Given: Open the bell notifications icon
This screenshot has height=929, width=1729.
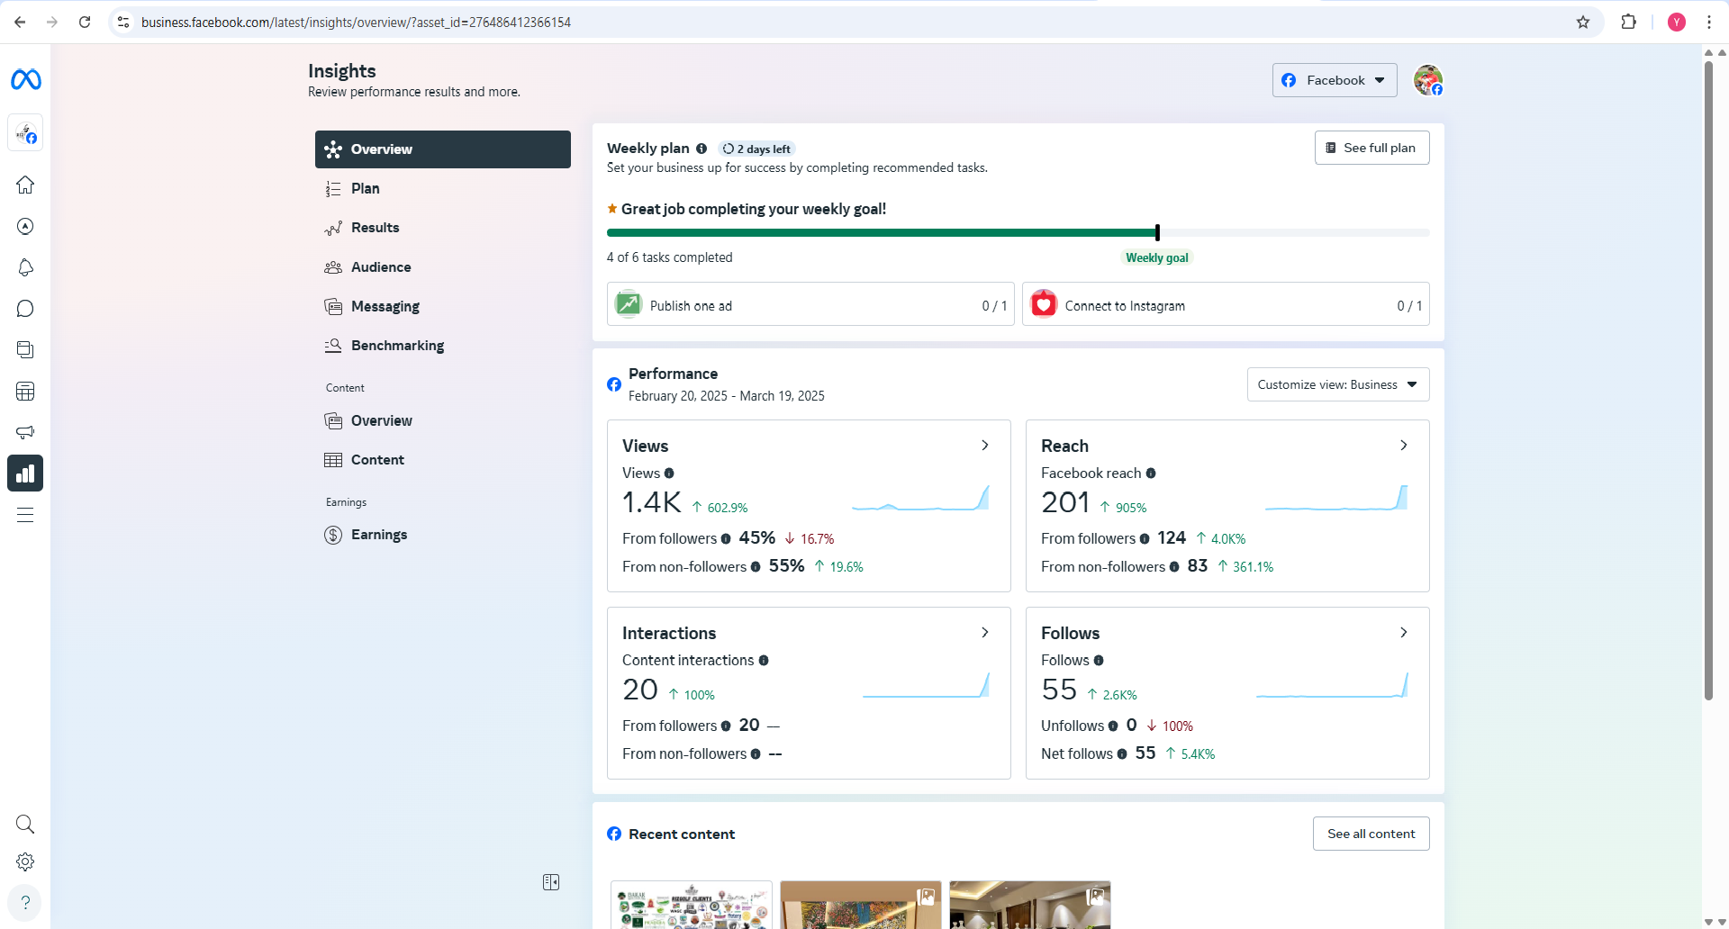Looking at the screenshot, I should [25, 267].
